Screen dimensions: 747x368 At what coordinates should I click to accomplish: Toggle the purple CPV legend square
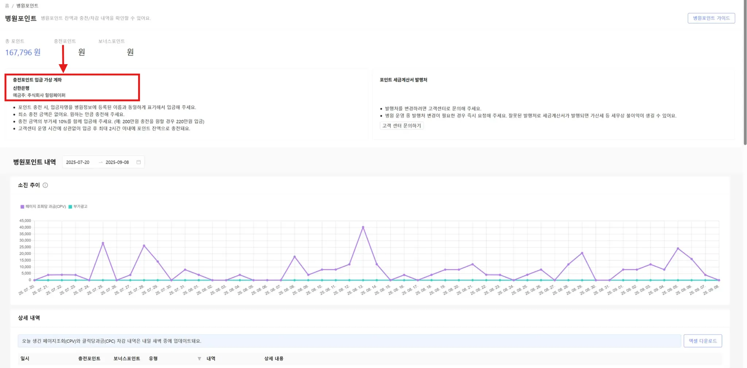pyautogui.click(x=22, y=206)
